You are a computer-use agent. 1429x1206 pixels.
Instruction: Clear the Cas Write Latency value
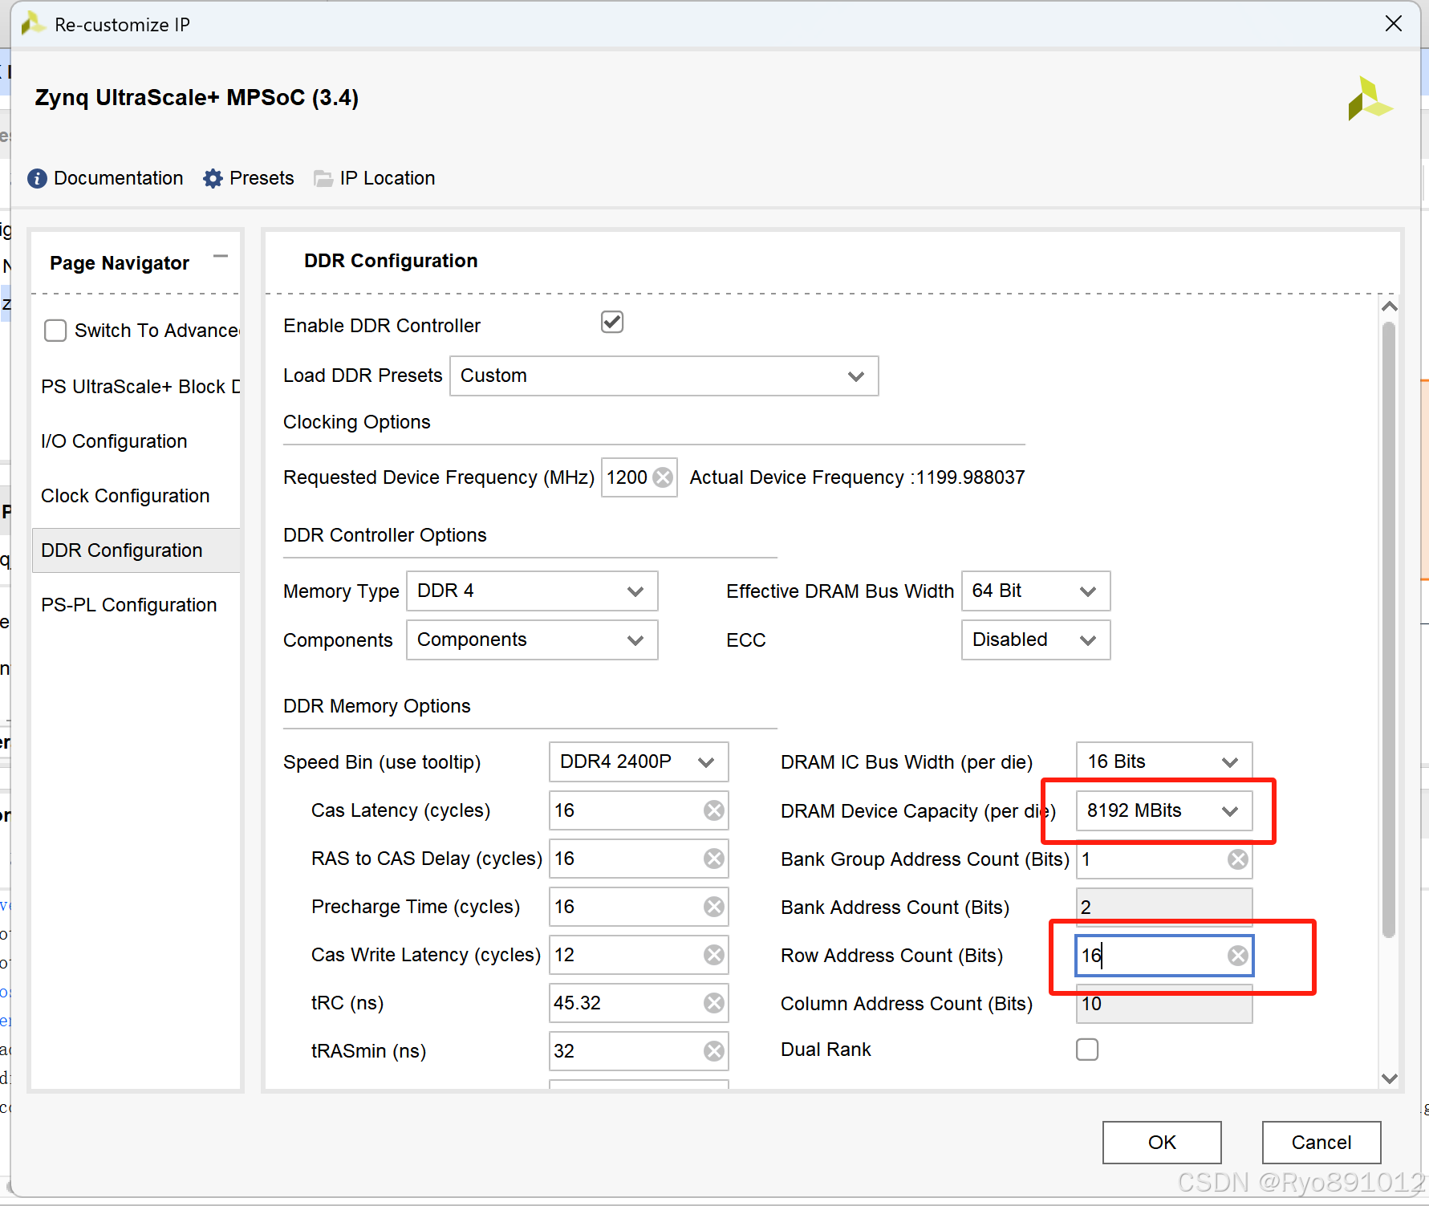714,955
